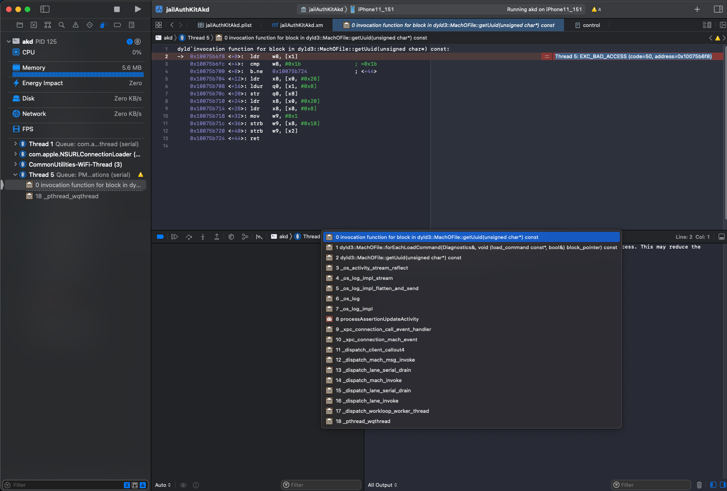Toggle breakpoint activation in debug bar
The image size is (727, 491).
160,237
